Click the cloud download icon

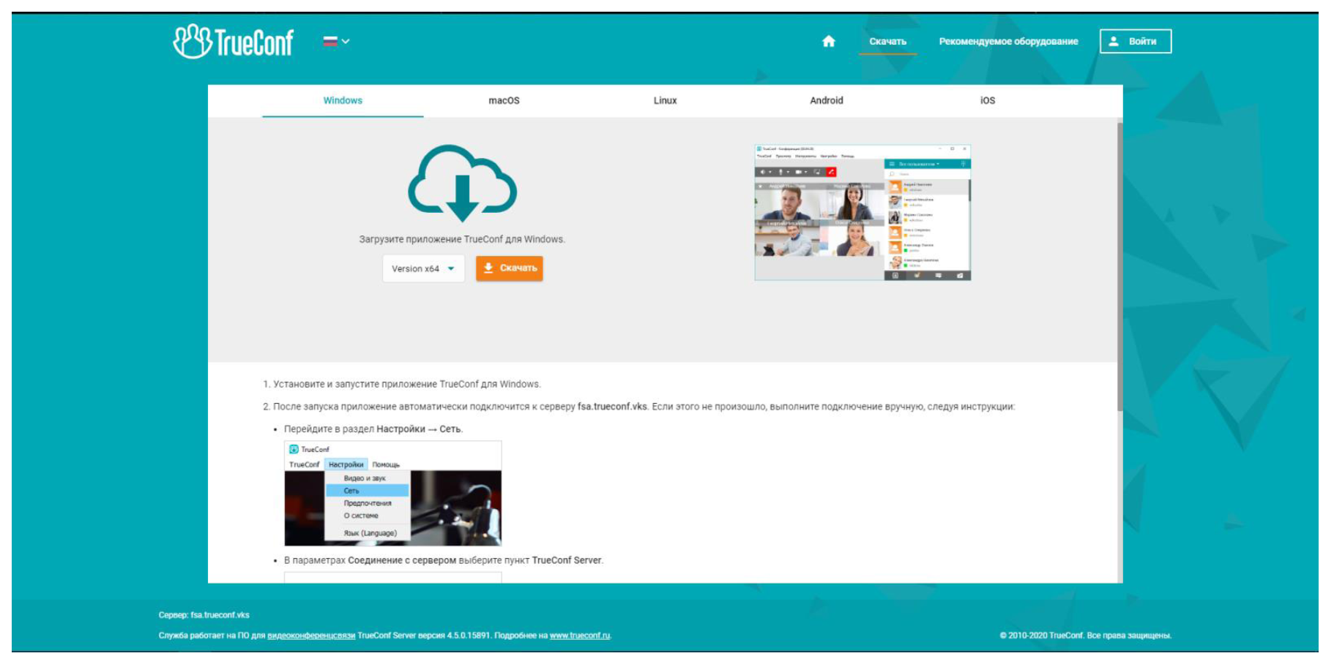pos(462,184)
